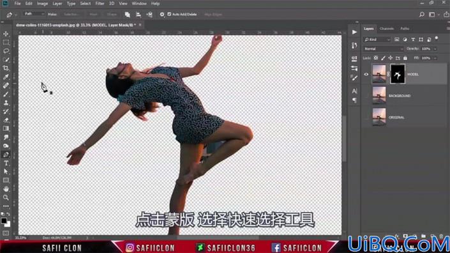Show the BACKGROUND layer visibility box
This screenshot has height=253, width=450.
coord(366,96)
